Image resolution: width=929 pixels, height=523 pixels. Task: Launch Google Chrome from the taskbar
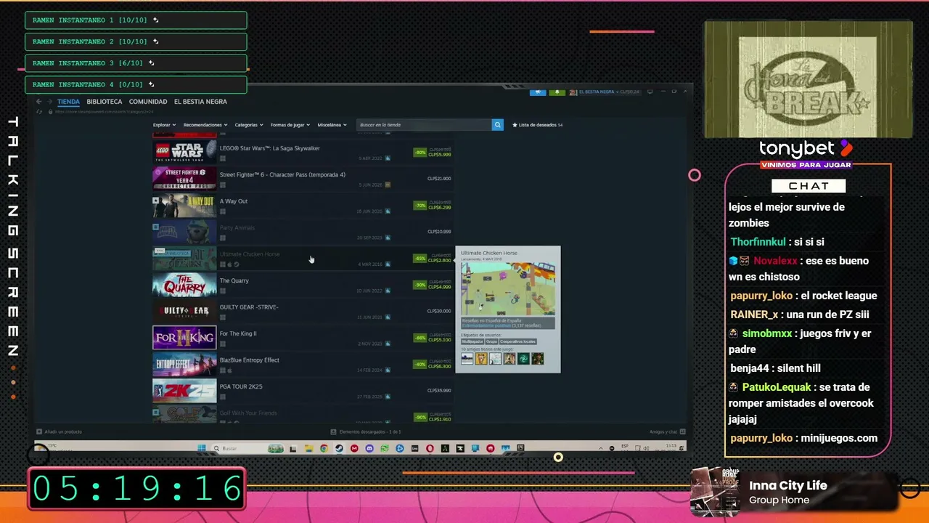(324, 449)
